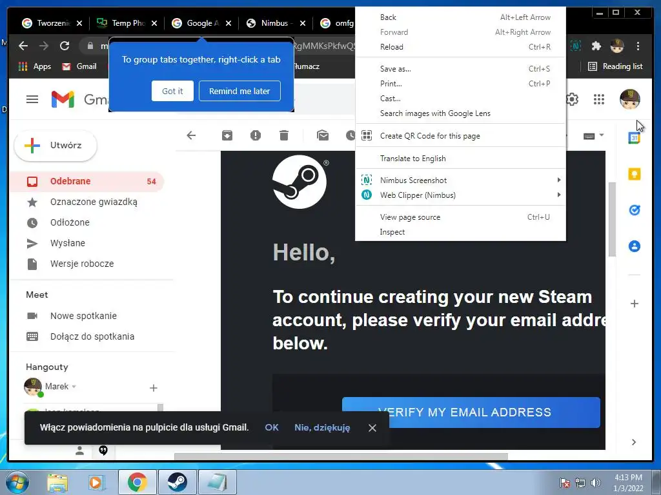Choose Print... from context menu
Image resolution: width=661 pixels, height=495 pixels.
(x=460, y=83)
